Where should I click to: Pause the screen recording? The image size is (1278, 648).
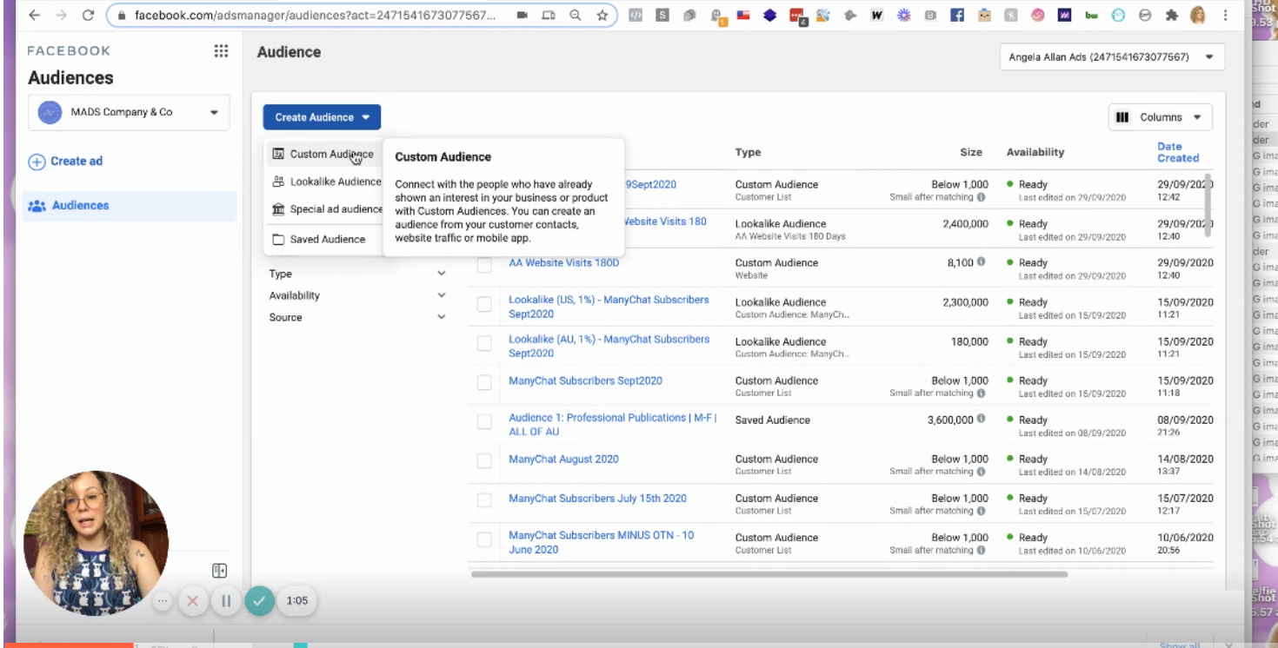(226, 600)
